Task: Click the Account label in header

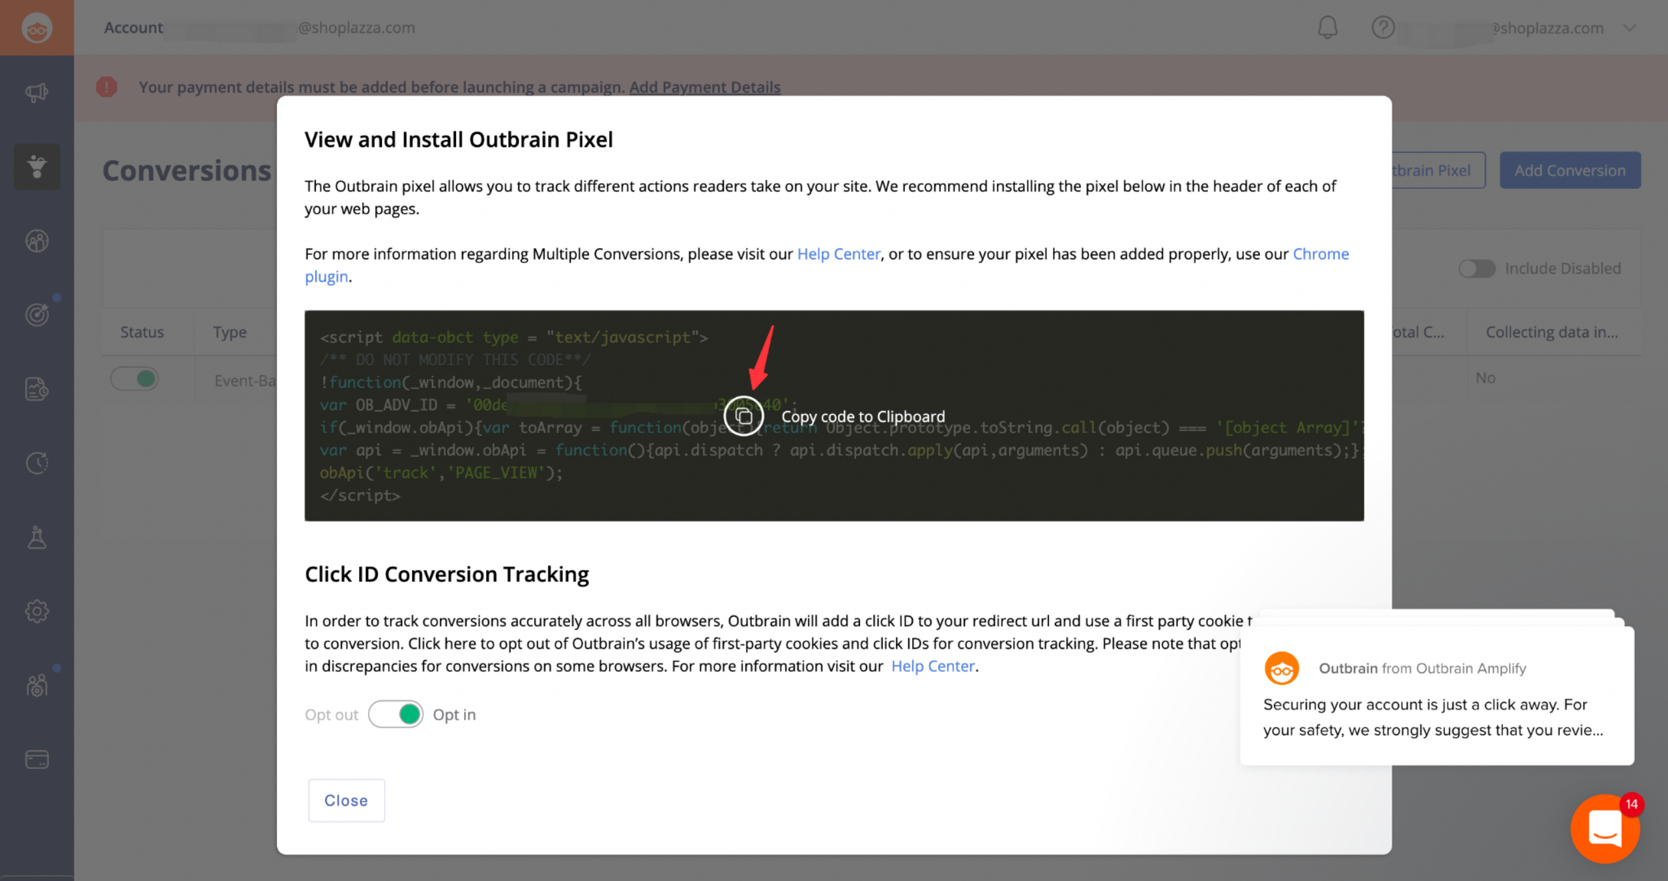Action: [134, 27]
